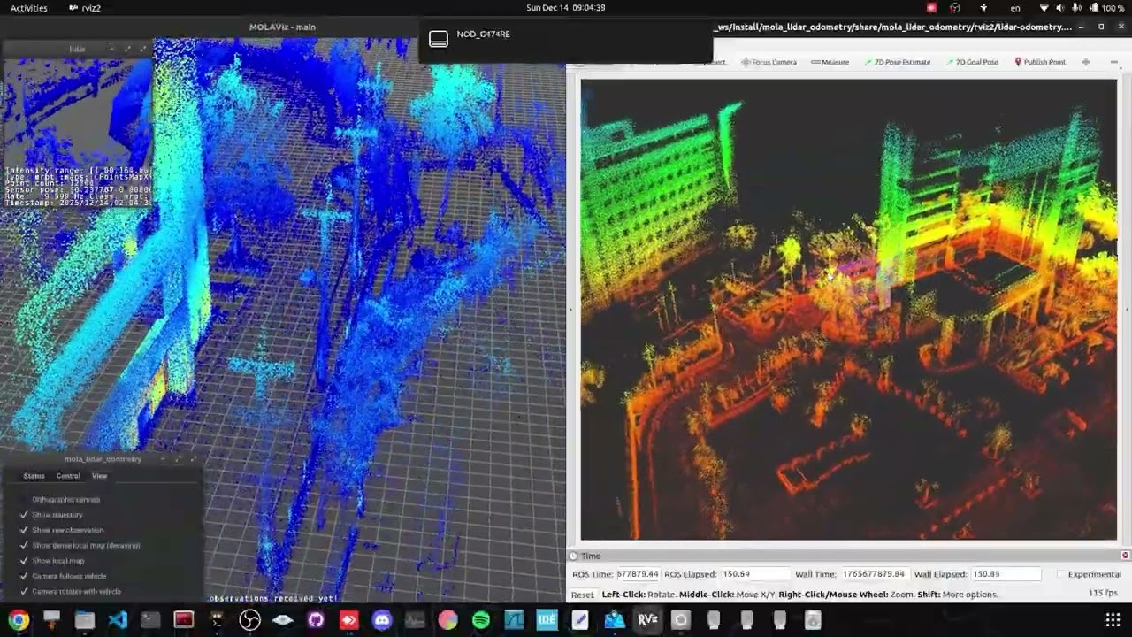1132x637 pixels.
Task: Open Google Chrome from the dock
Action: [19, 620]
